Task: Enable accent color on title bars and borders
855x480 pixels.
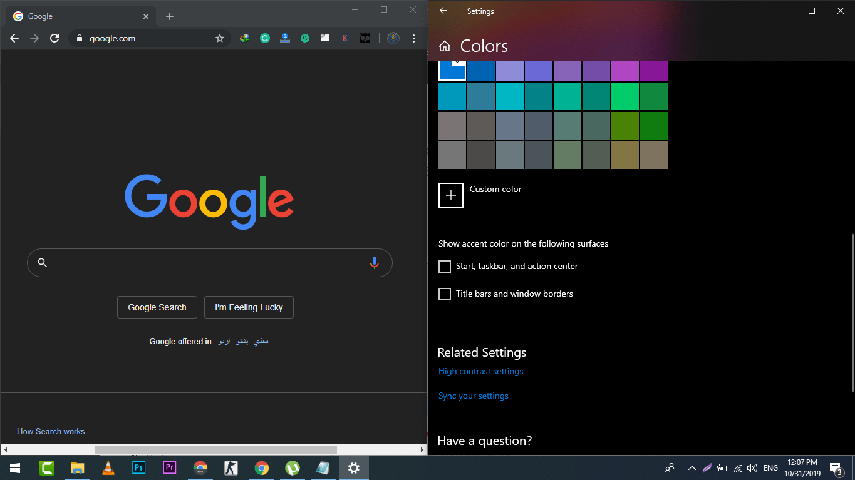Action: coord(445,294)
